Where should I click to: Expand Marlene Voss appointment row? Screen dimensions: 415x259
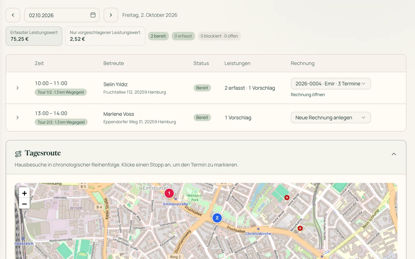17,118
